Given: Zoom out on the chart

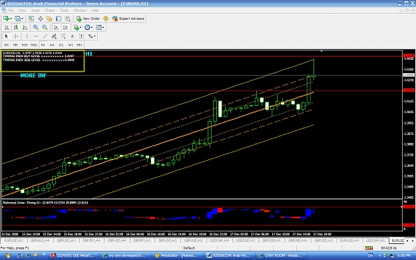Looking at the screenshot, I should tap(45, 27).
